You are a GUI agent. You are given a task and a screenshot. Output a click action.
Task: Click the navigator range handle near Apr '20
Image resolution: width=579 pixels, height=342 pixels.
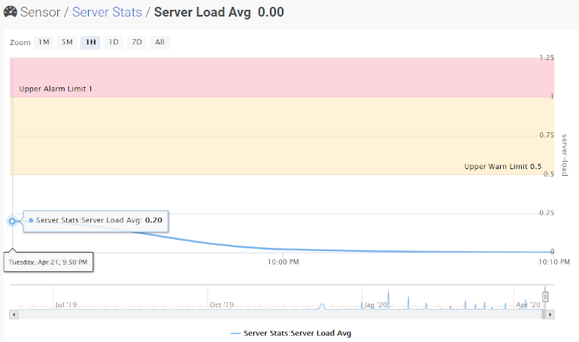[x=545, y=297]
